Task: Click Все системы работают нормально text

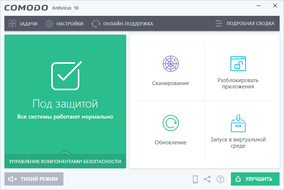Action: tap(65, 117)
